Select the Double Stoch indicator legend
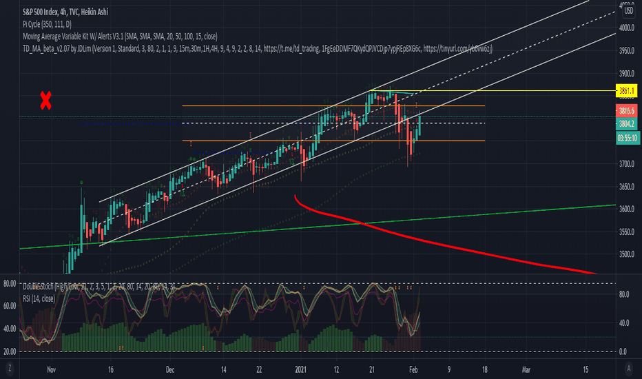Viewport: 642px width, 379px height. [x=99, y=287]
